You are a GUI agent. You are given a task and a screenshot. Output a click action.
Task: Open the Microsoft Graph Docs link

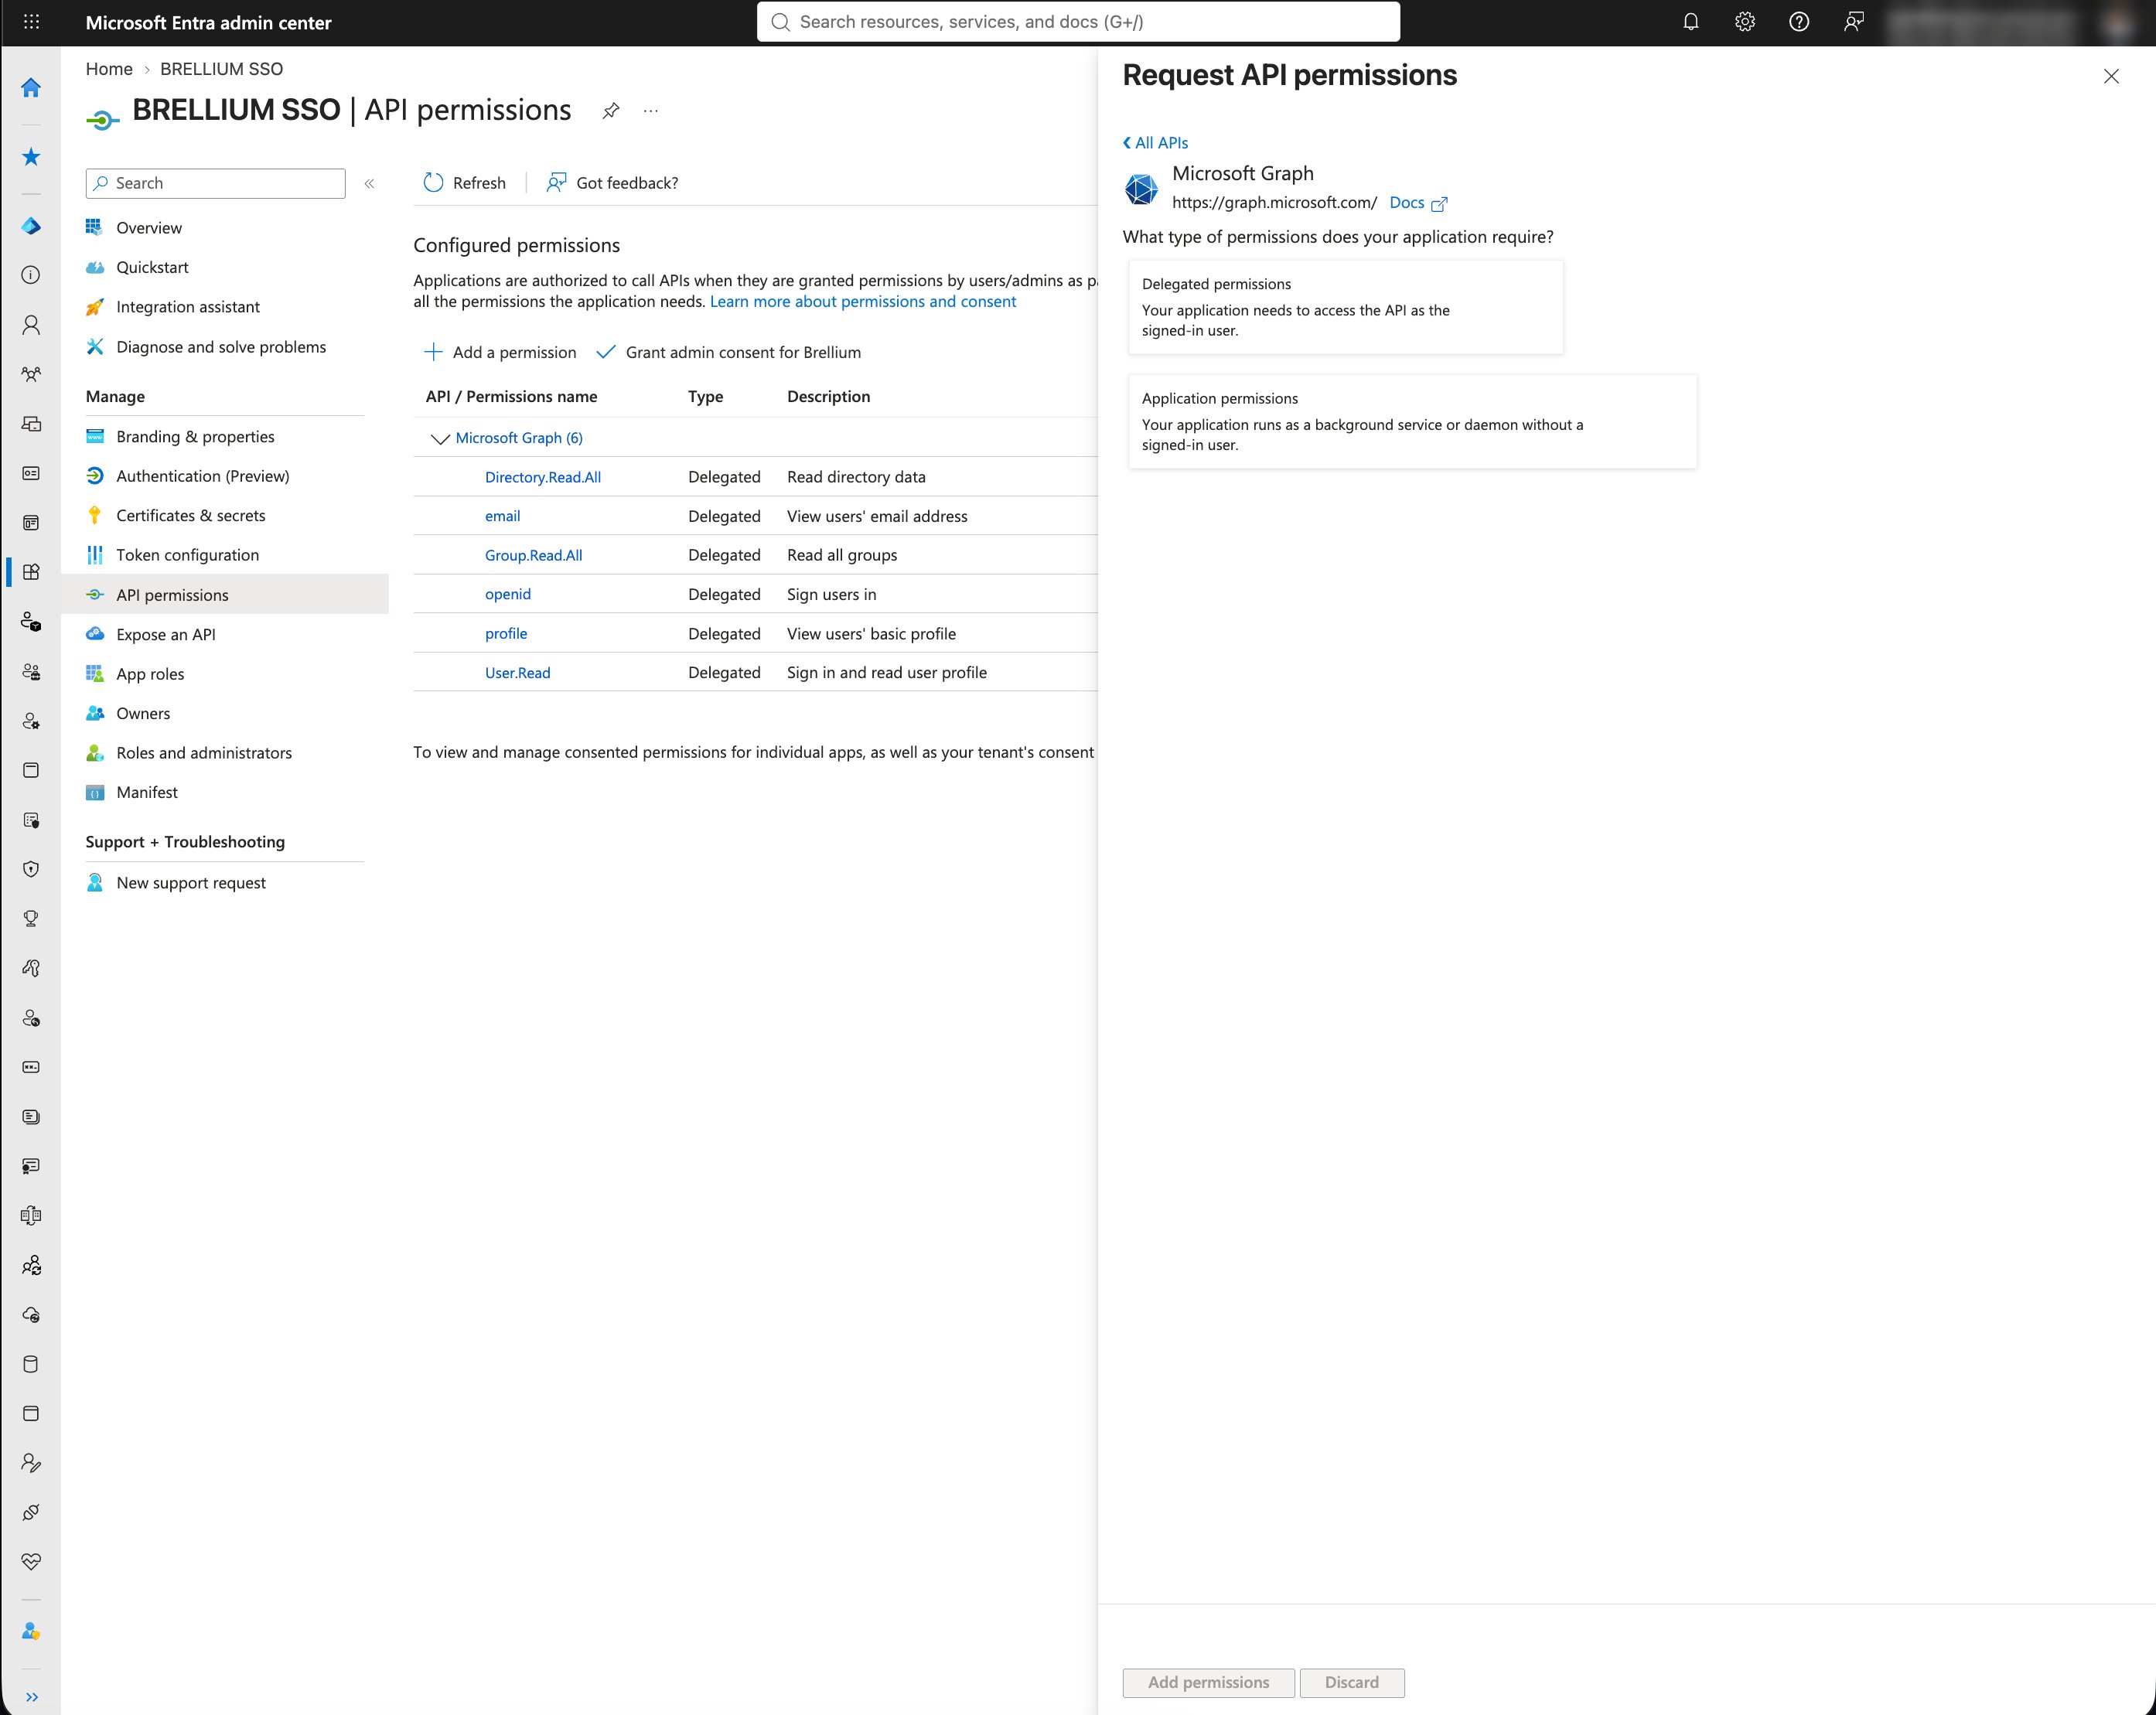tap(1418, 203)
